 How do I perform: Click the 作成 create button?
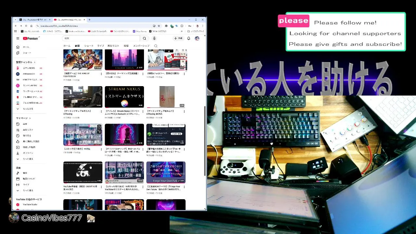[178, 38]
